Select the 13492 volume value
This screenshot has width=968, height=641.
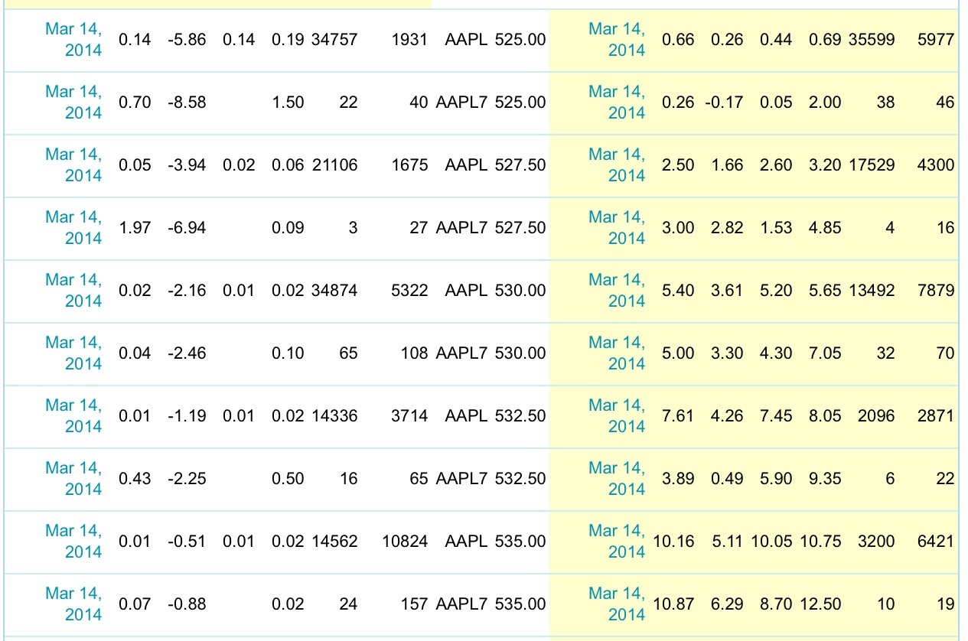click(x=872, y=291)
